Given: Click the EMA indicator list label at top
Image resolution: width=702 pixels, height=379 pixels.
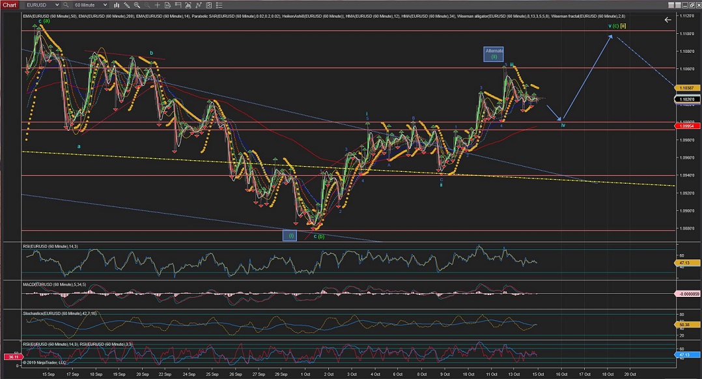Looking at the screenshot, I should [324, 16].
